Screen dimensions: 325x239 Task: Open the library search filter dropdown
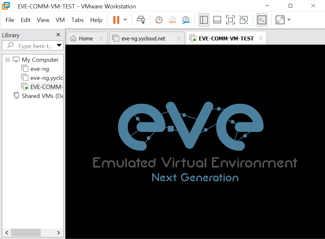click(x=59, y=45)
